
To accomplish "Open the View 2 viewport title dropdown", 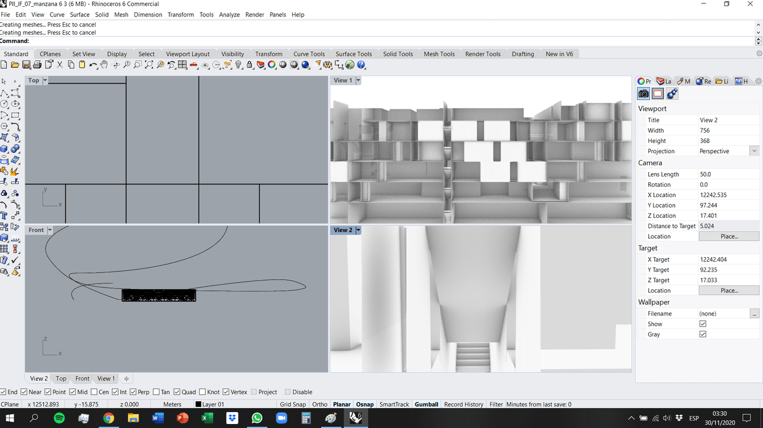I will click(357, 230).
